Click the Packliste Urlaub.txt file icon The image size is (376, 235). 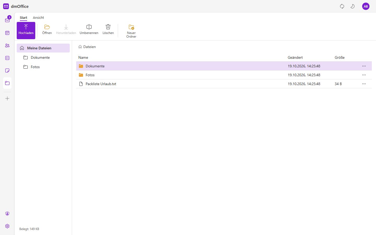point(81,84)
